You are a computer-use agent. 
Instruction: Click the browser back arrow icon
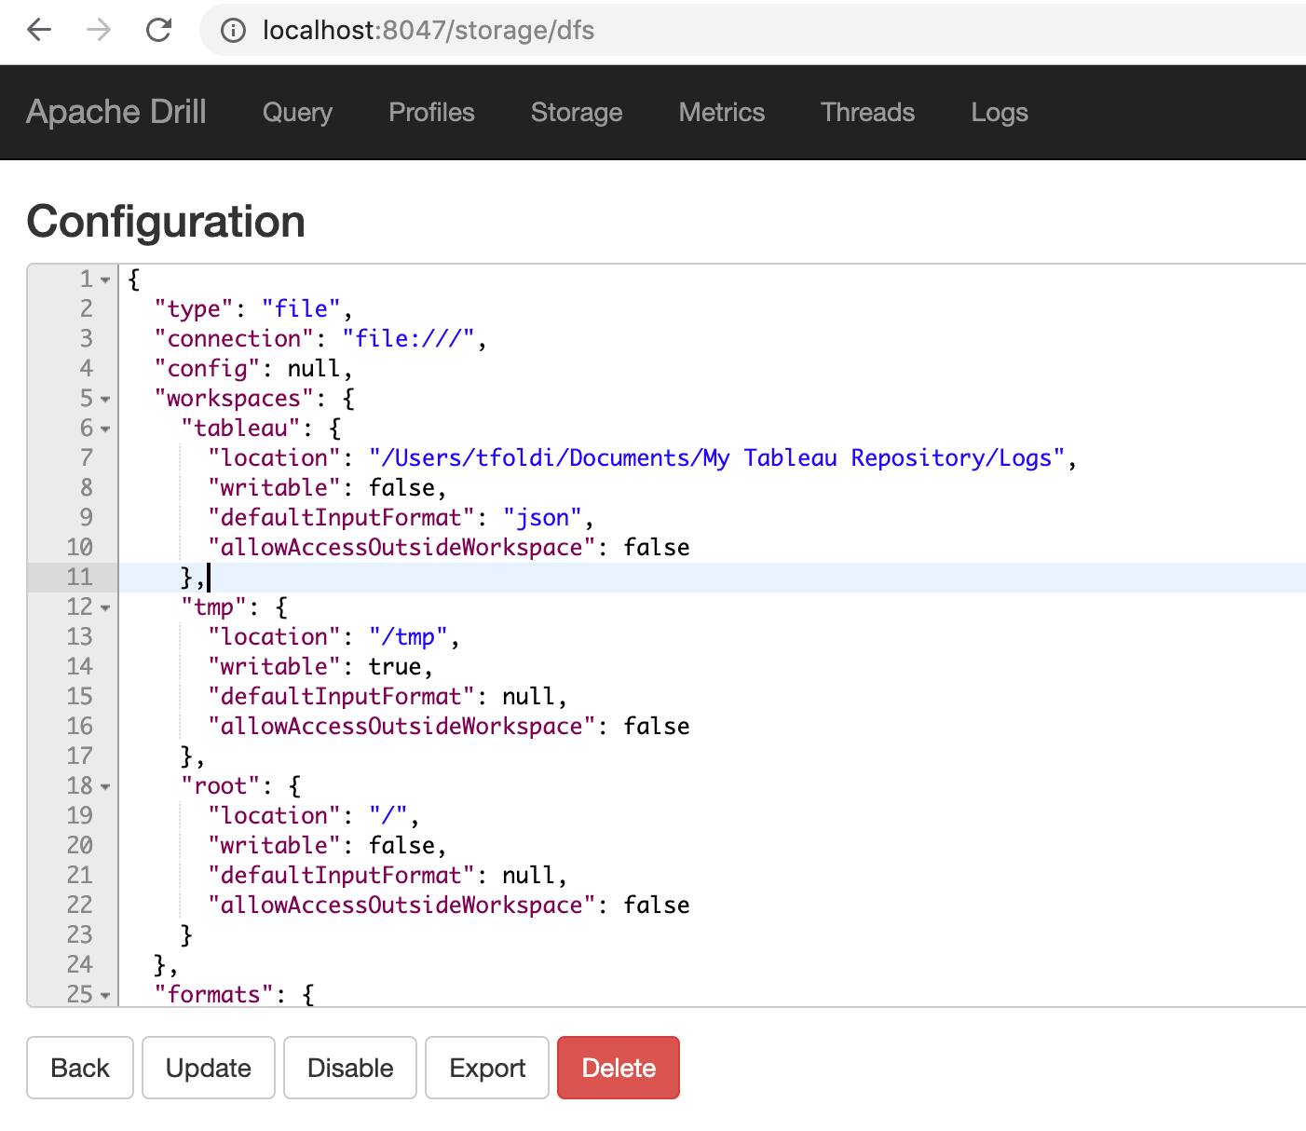[x=39, y=31]
